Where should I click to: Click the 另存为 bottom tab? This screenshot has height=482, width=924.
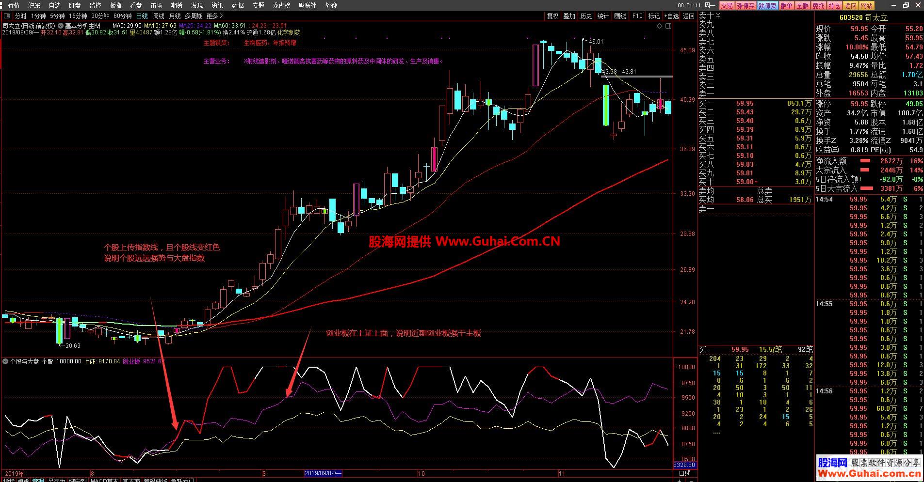pos(56,480)
